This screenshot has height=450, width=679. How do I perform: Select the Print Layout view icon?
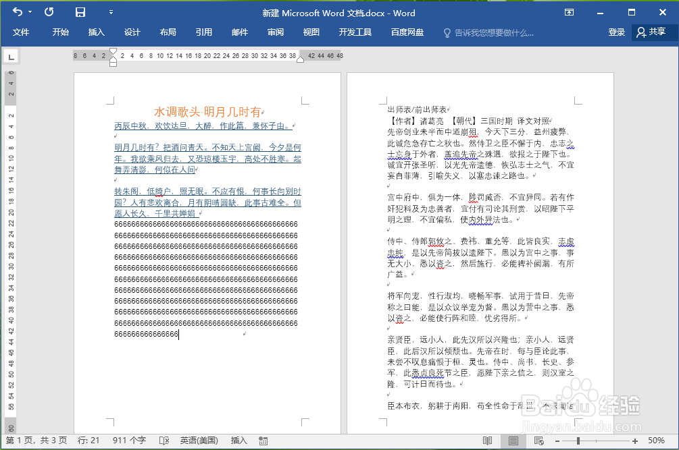coord(512,440)
